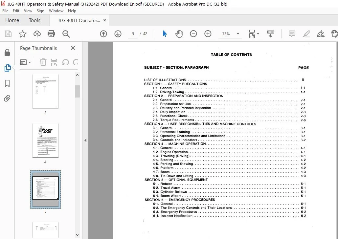Show security settings lock icon
This screenshot has width=338, height=239.
coord(7,53)
